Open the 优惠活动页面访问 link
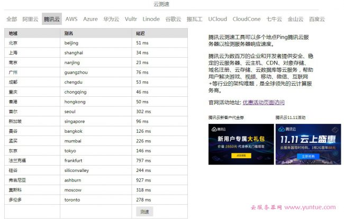Screen dimensions: 344x219 point(263,103)
